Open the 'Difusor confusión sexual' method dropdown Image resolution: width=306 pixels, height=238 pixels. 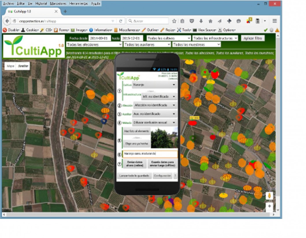[x=154, y=123]
